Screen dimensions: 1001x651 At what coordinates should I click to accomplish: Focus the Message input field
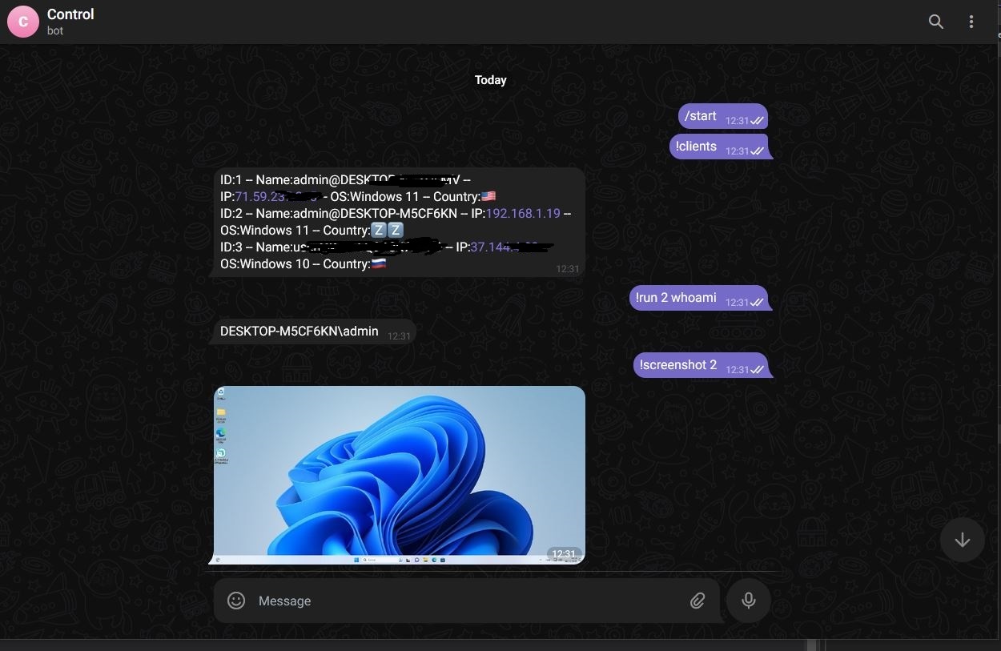468,601
